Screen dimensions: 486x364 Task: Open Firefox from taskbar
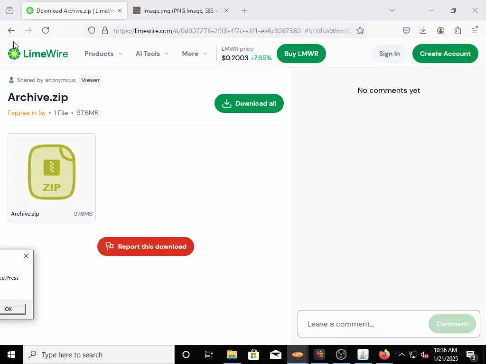point(384,355)
